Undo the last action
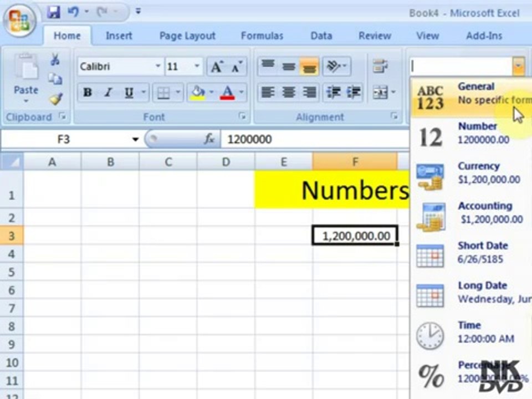Viewport: 532px width, 399px height. tap(73, 12)
